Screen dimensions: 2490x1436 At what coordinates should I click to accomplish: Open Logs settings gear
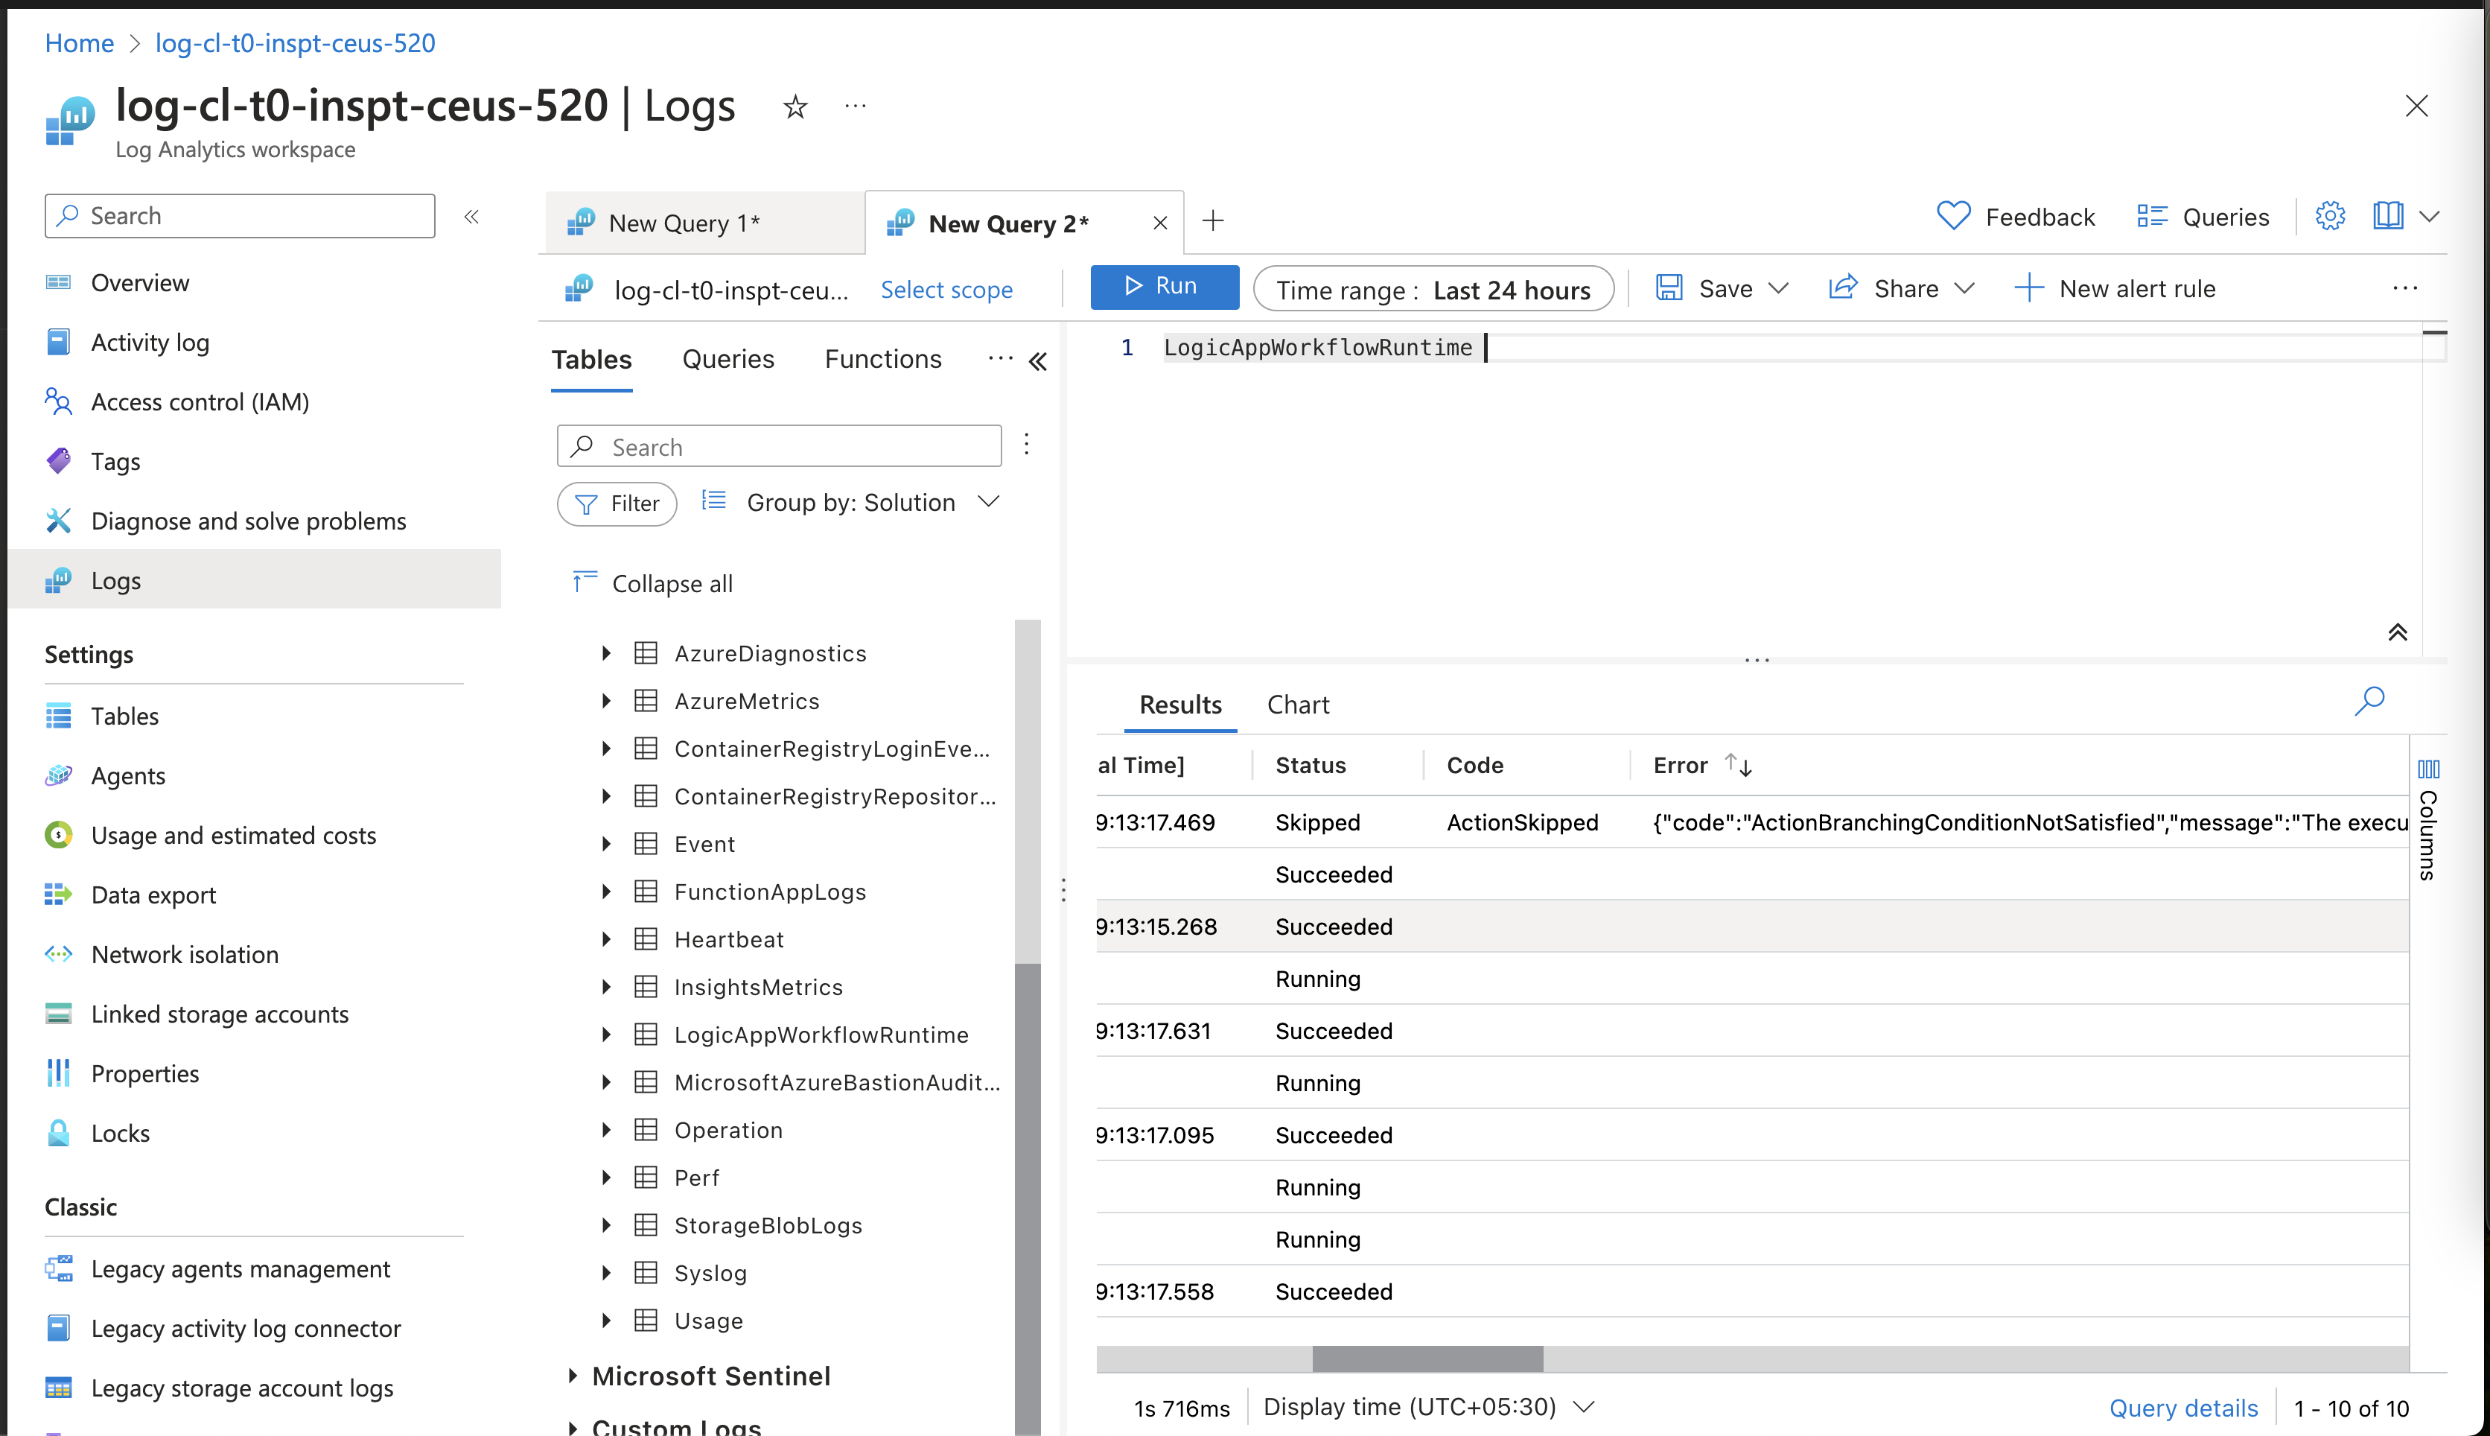pyautogui.click(x=2331, y=216)
